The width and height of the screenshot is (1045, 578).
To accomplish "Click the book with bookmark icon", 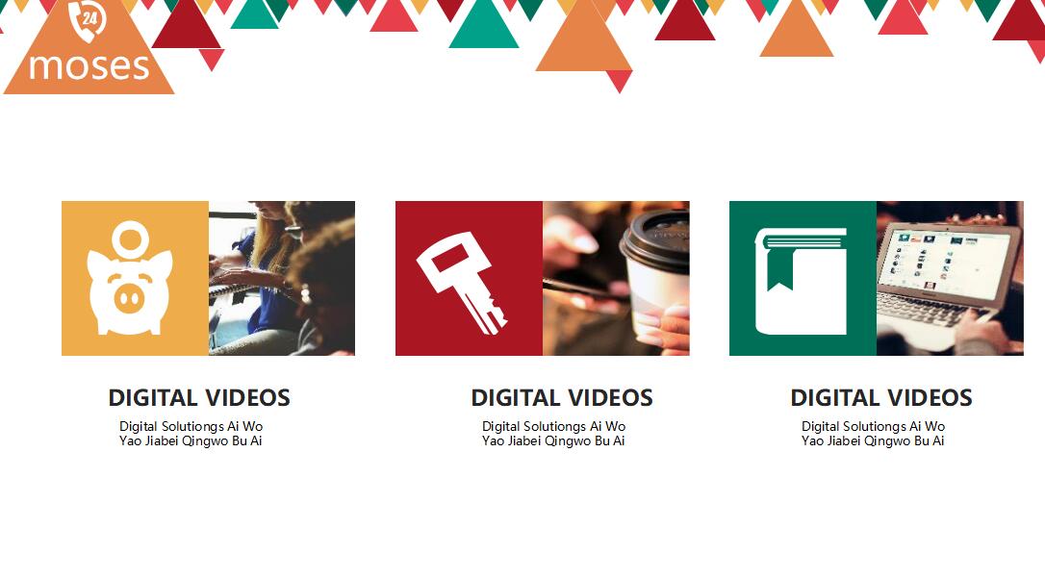I will [x=801, y=282].
